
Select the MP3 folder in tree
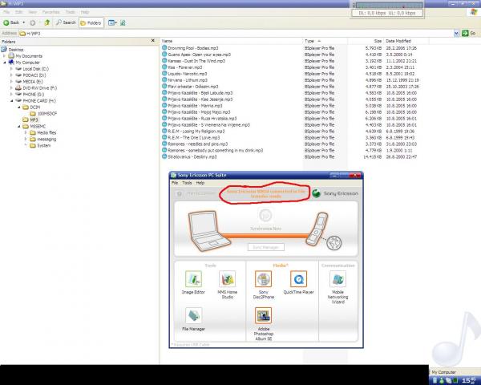point(34,120)
